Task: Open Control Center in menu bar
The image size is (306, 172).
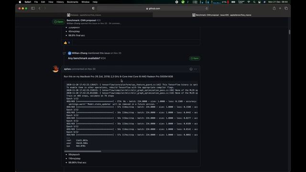Action: pos(259,2)
